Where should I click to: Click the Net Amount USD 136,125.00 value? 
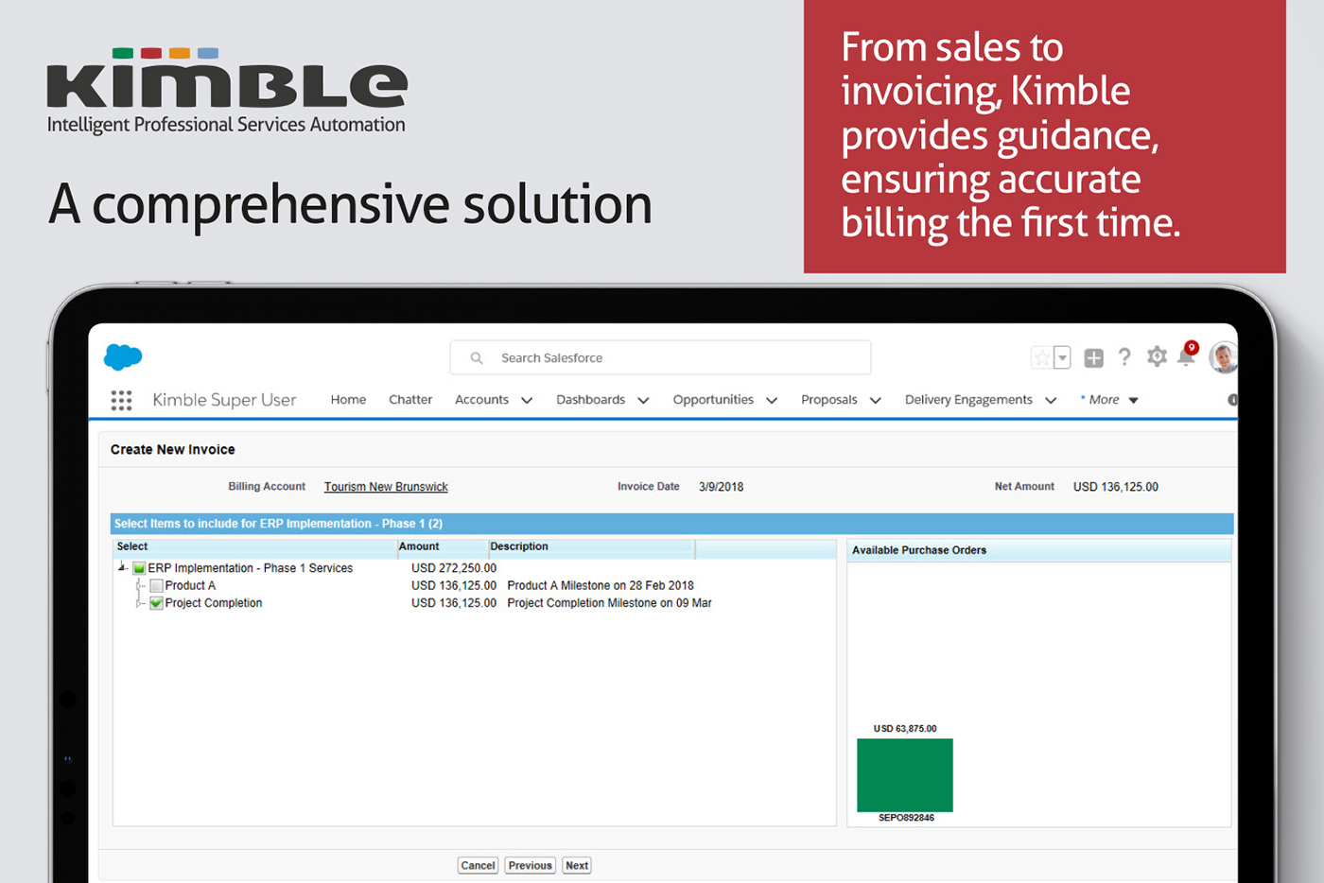1116,487
